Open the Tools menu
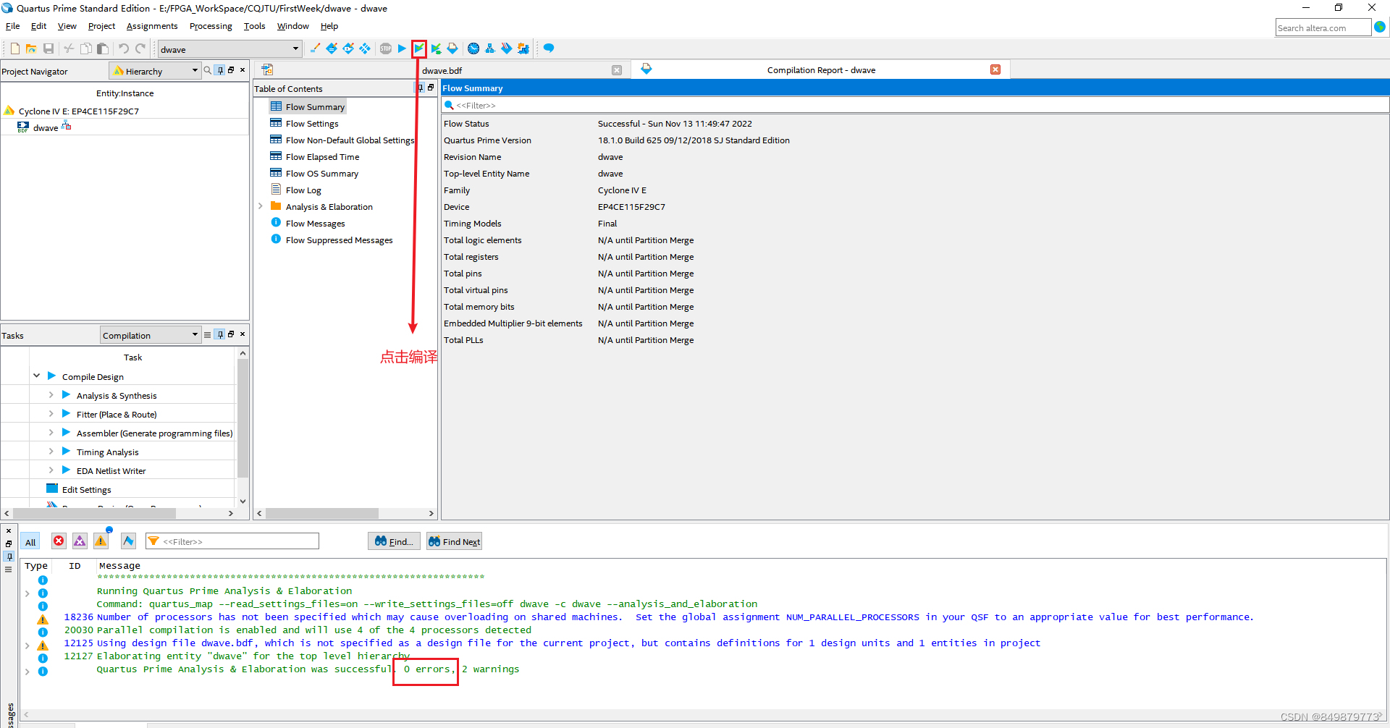Viewport: 1390px width, 728px height. tap(254, 26)
